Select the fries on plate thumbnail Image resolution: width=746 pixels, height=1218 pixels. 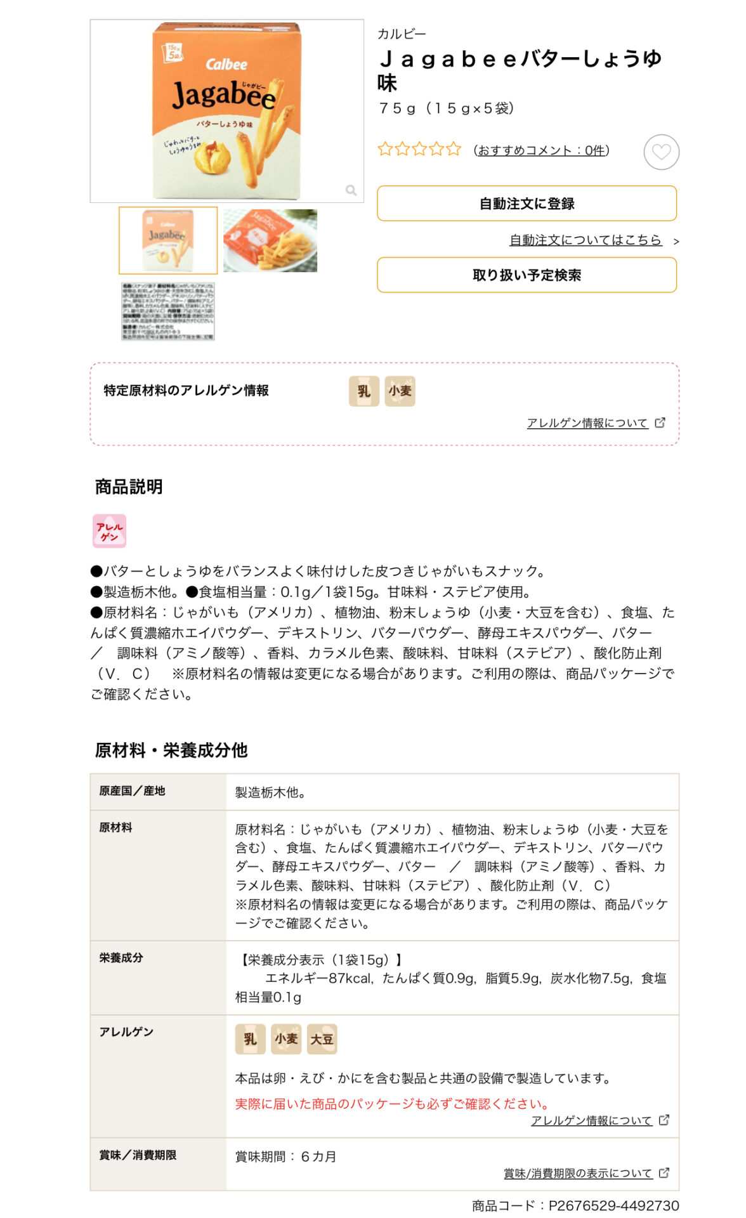click(270, 240)
